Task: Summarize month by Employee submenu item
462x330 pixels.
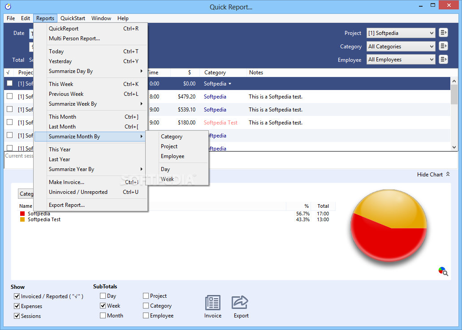Action: pyautogui.click(x=177, y=156)
